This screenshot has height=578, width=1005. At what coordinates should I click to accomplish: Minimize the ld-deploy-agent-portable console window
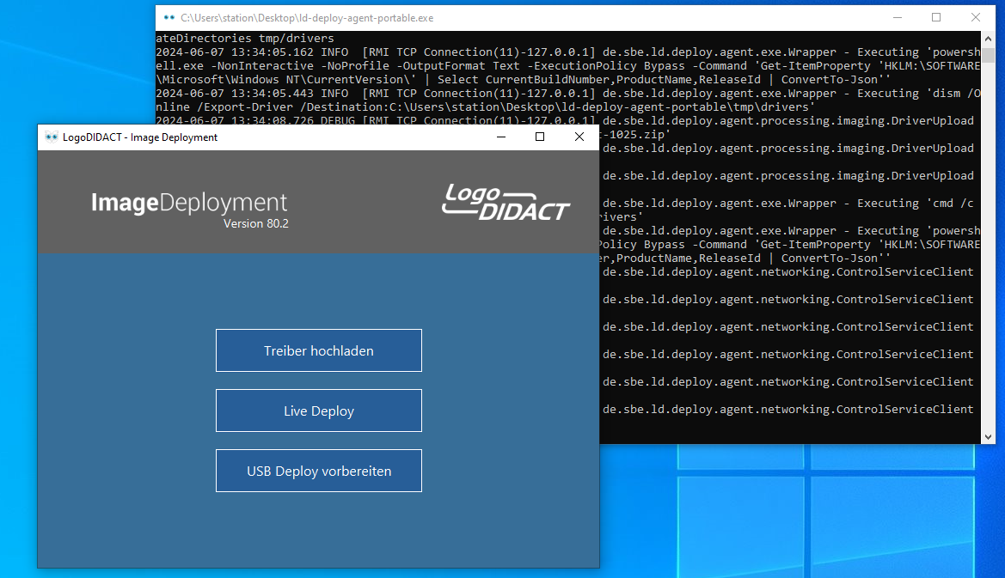pyautogui.click(x=898, y=18)
